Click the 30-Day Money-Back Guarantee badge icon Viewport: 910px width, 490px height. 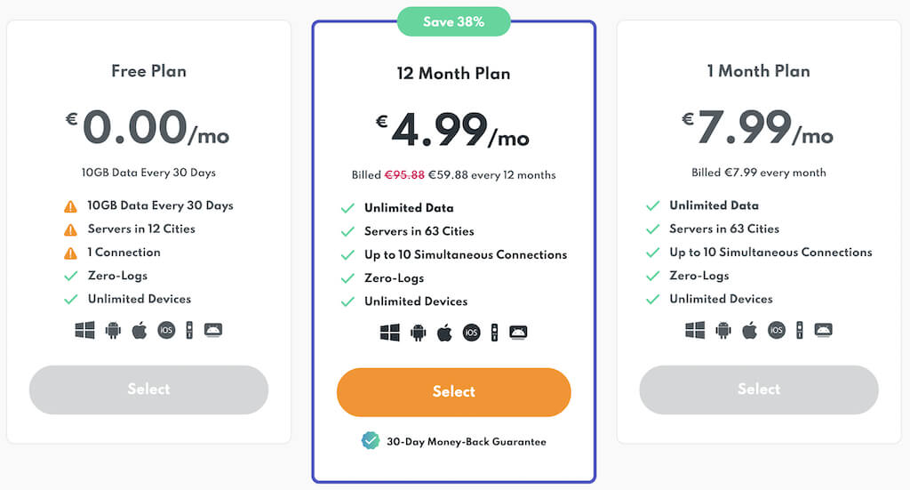370,441
